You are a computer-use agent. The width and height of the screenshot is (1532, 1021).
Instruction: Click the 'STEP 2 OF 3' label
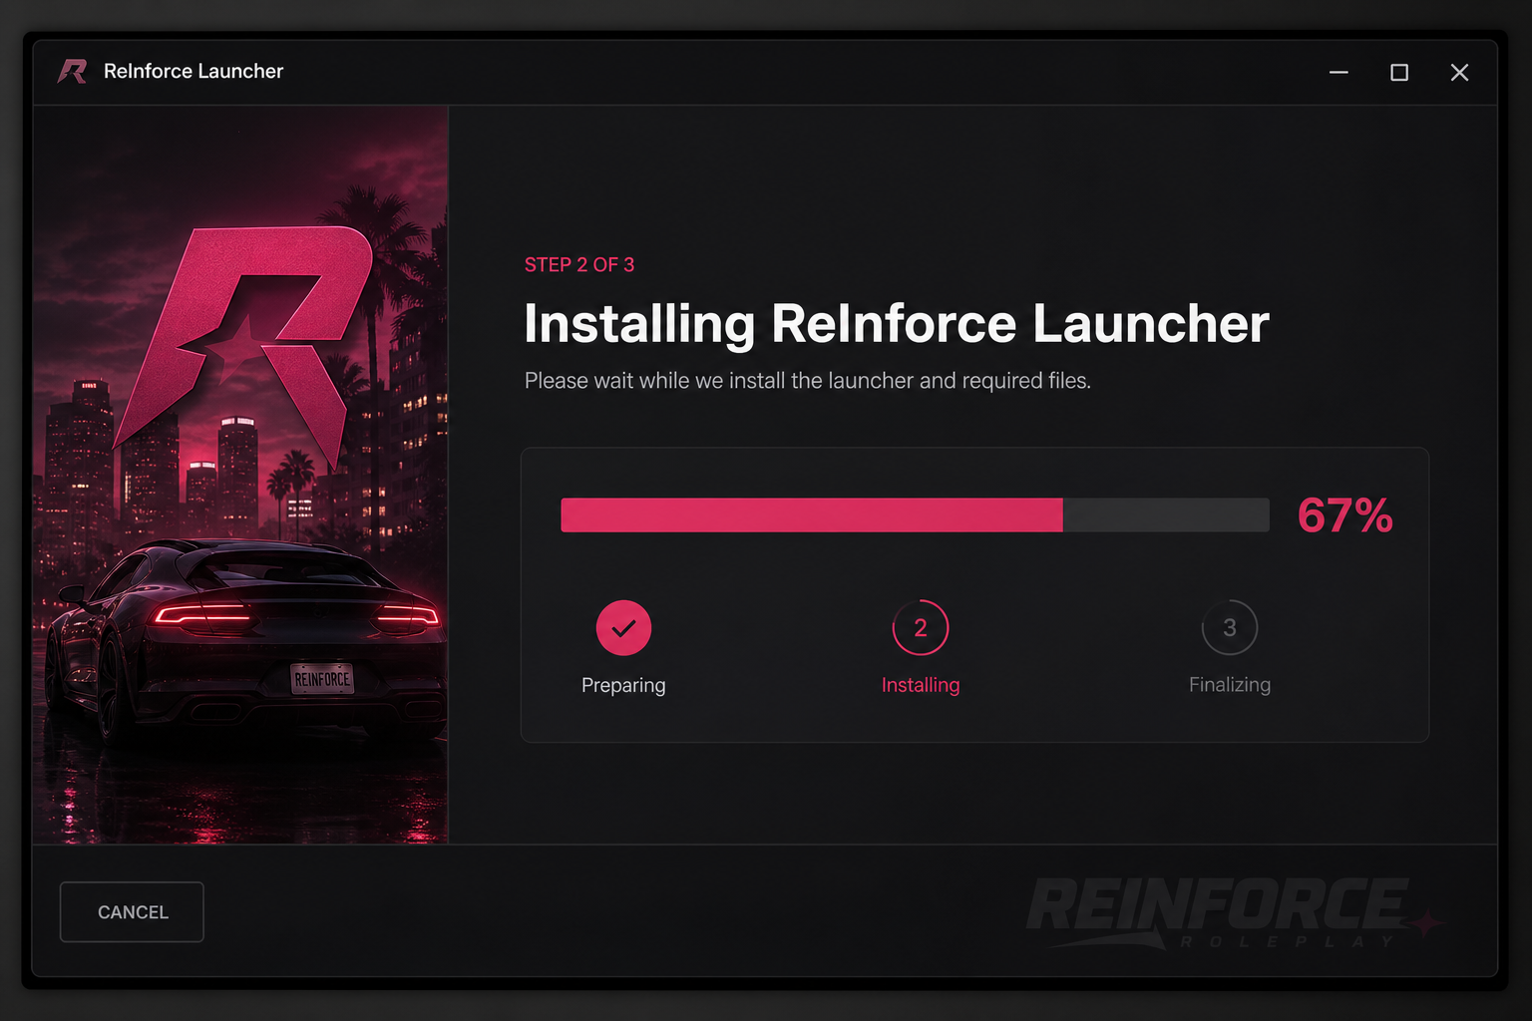point(579,264)
